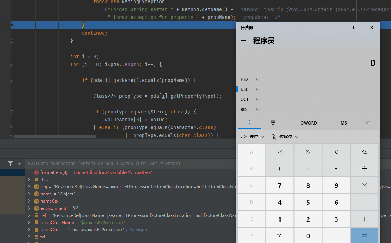Click digit 1 on calculator

(279, 219)
